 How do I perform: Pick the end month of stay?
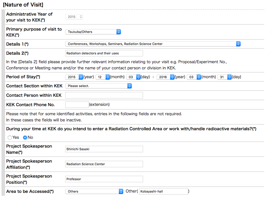194,77
